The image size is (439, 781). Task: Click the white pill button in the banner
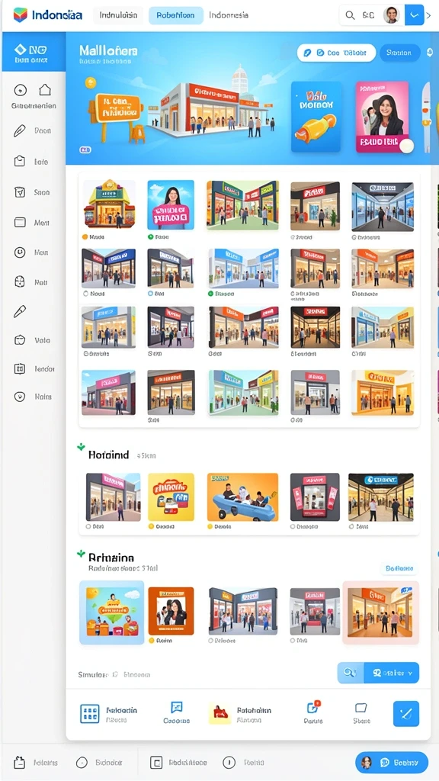pos(336,53)
